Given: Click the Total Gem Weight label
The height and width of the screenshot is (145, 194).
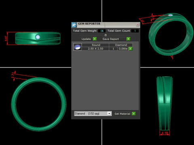Looking at the screenshot, I should [x=85, y=31].
